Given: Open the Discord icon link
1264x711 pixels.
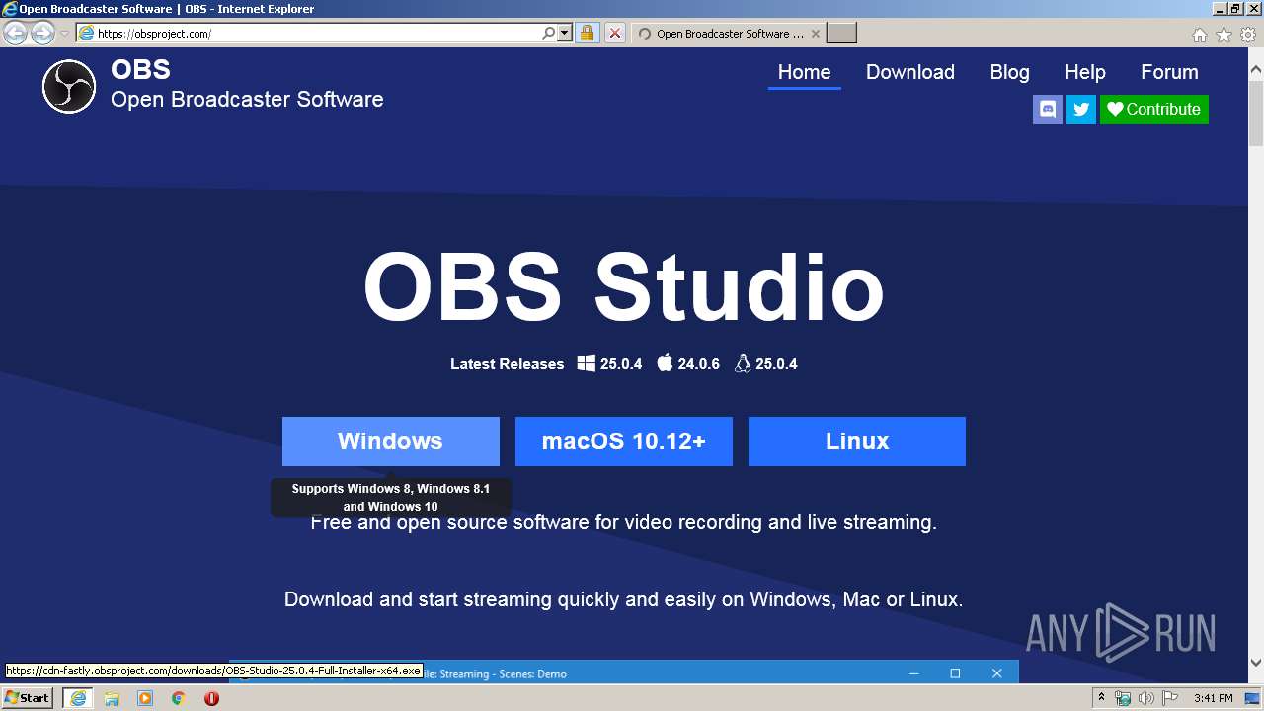Looking at the screenshot, I should point(1048,109).
